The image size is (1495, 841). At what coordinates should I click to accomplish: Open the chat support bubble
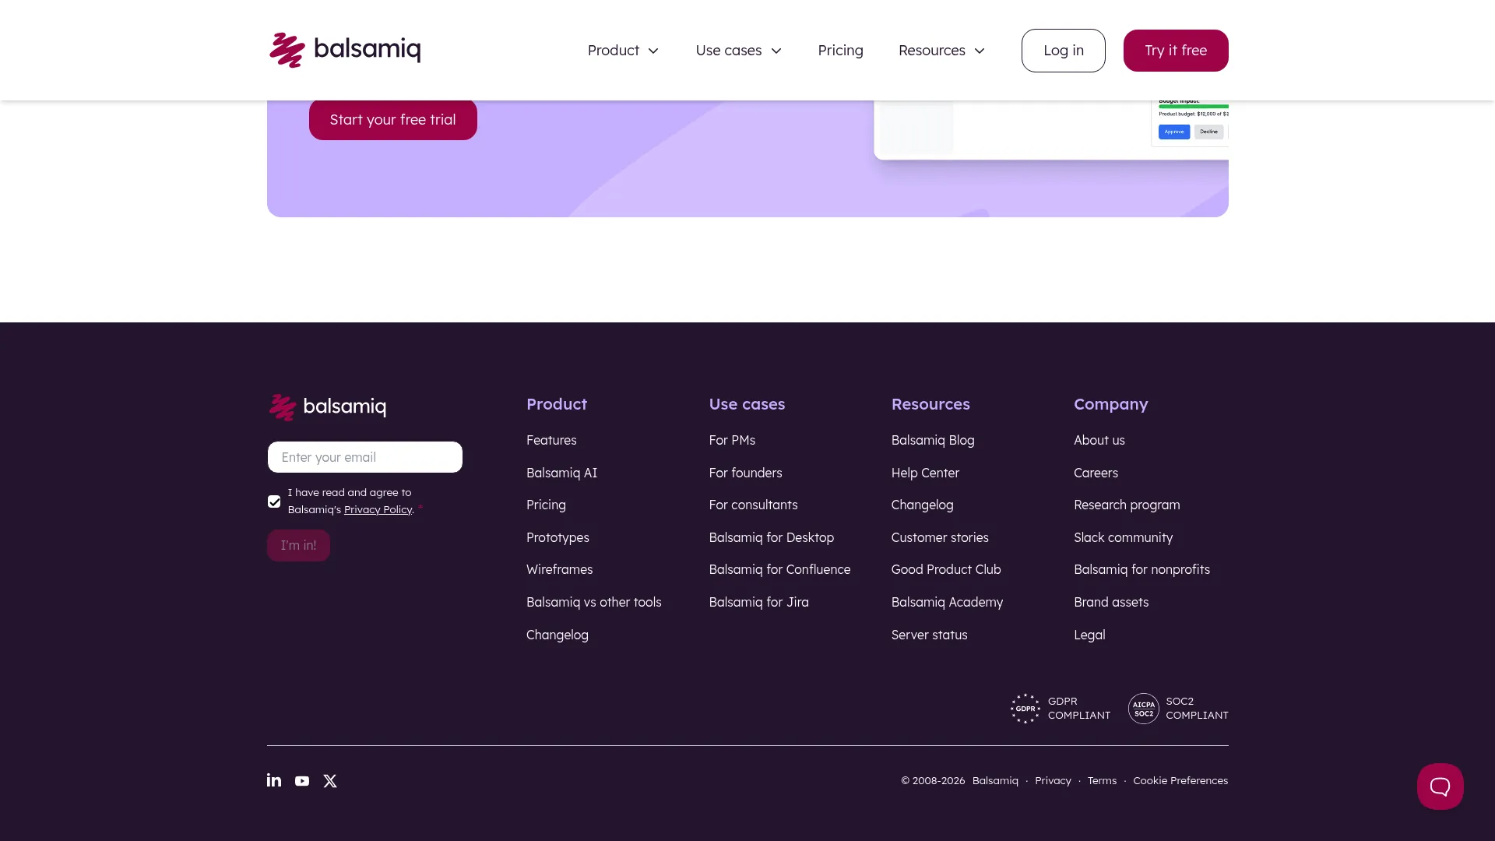click(x=1440, y=786)
